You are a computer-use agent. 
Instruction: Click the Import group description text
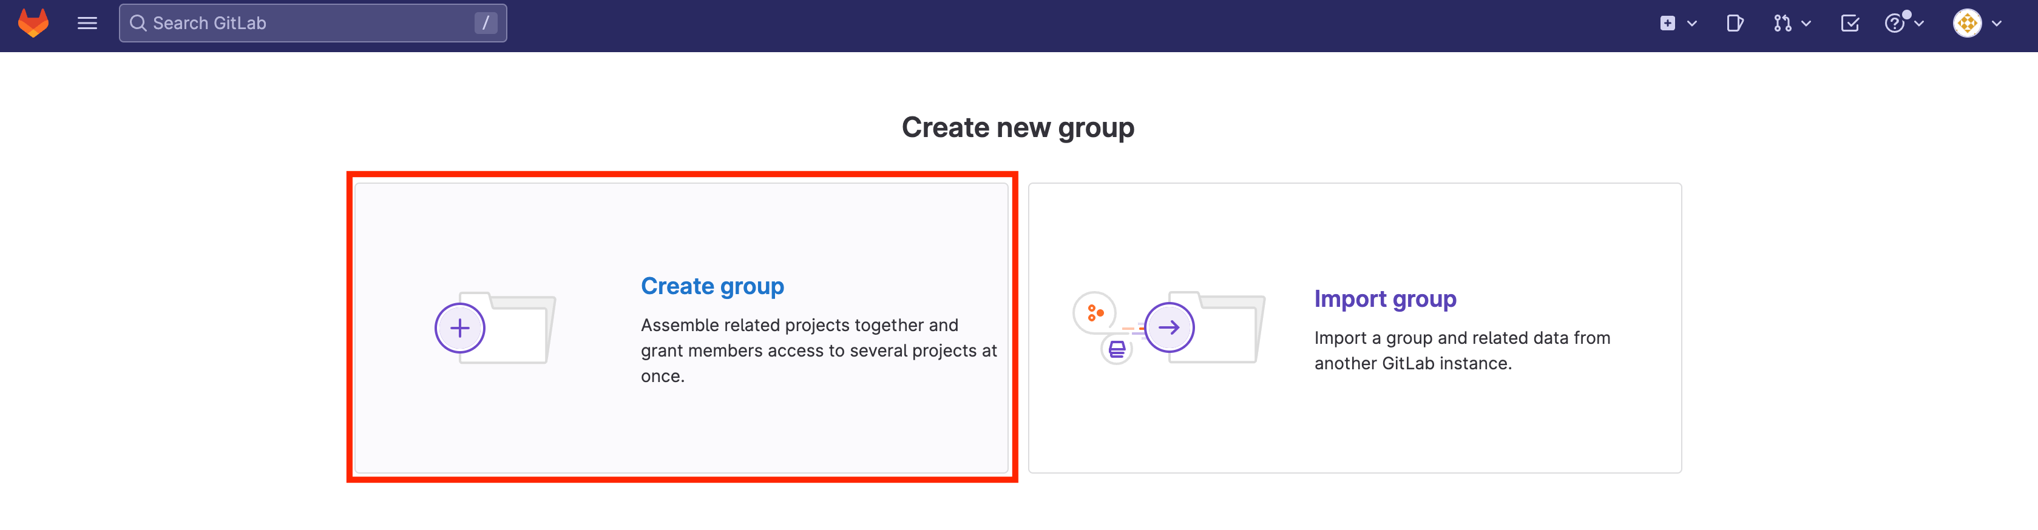coord(1461,350)
